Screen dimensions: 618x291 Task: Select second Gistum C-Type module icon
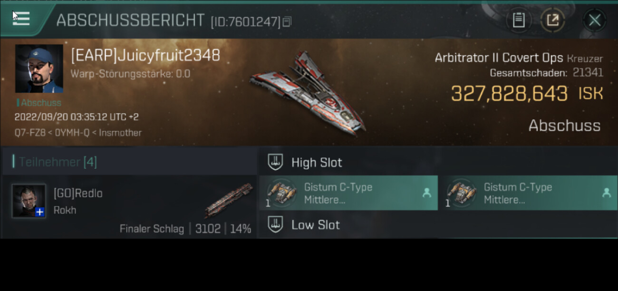462,193
